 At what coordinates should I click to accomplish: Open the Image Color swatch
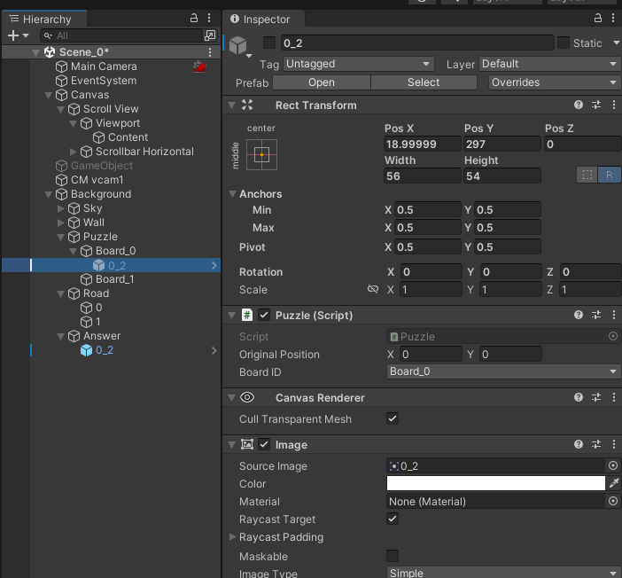496,483
